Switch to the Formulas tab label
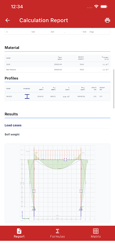Viewport: 115px width, 250px height. click(x=57, y=237)
